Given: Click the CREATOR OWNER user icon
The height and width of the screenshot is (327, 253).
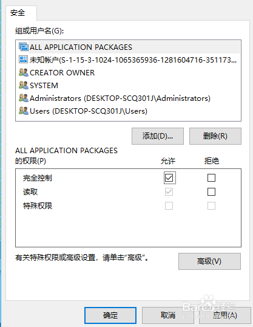Looking at the screenshot, I should (x=23, y=72).
